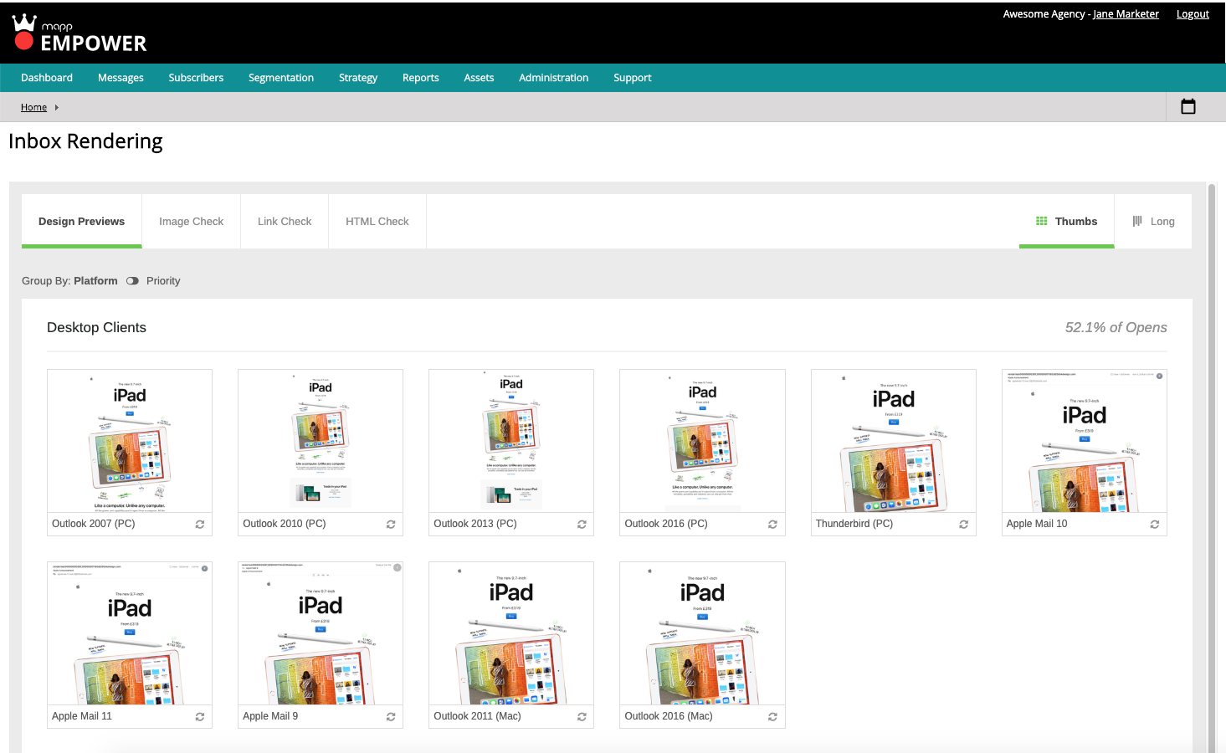Click the Awesome Agency account text
The image size is (1226, 753).
[x=1044, y=14]
